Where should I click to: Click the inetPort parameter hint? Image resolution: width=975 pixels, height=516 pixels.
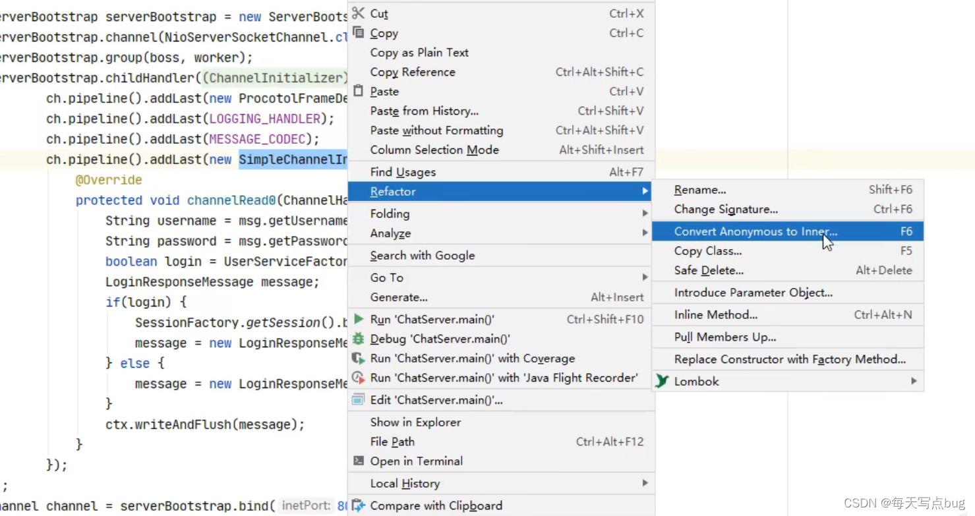[x=306, y=505]
